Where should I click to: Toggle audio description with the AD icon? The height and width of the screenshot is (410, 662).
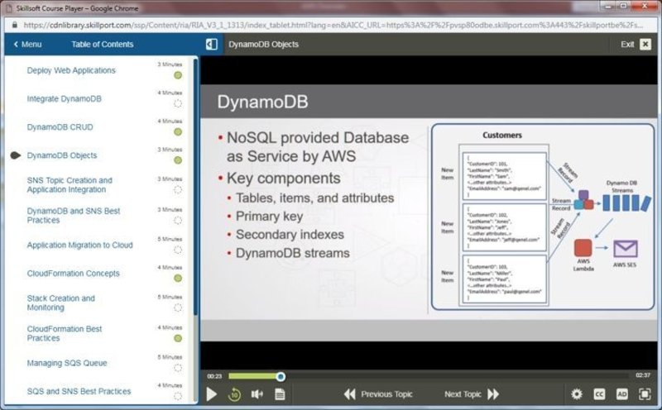622,394
